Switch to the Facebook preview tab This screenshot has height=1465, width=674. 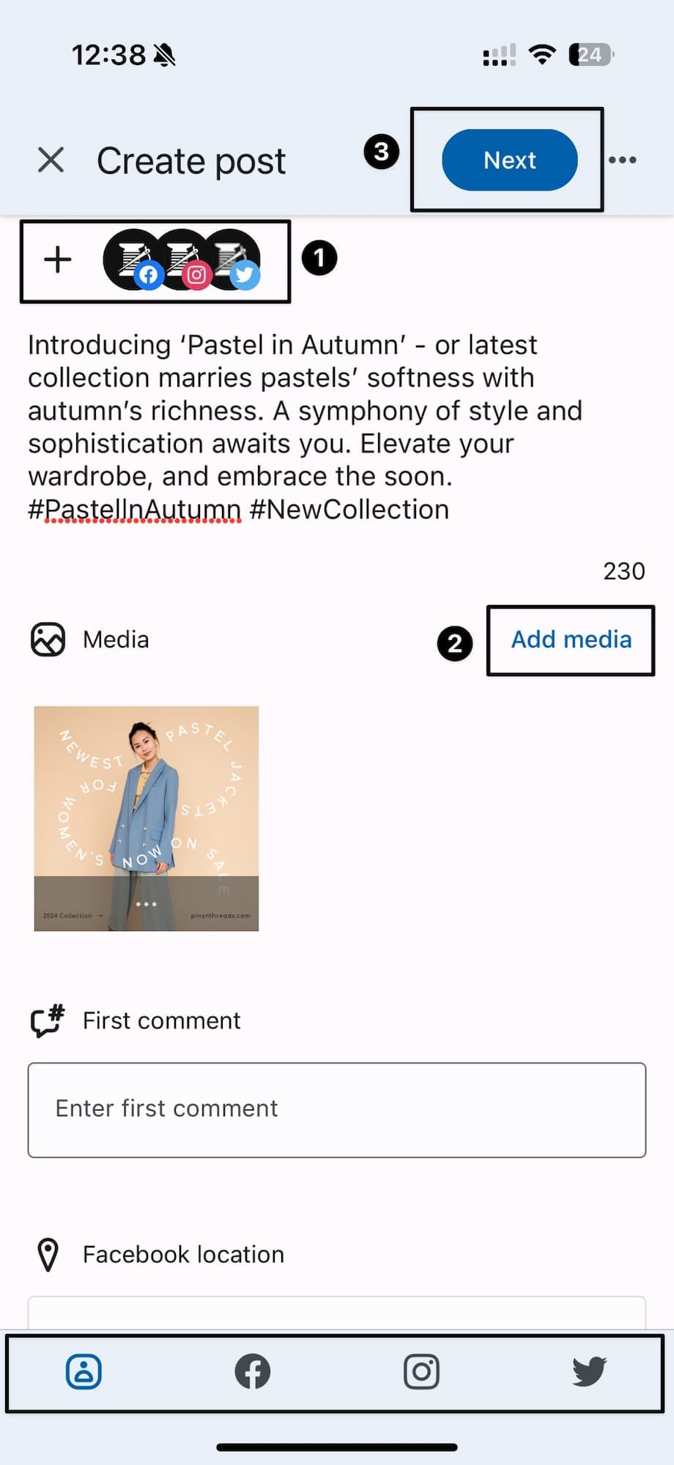253,1372
